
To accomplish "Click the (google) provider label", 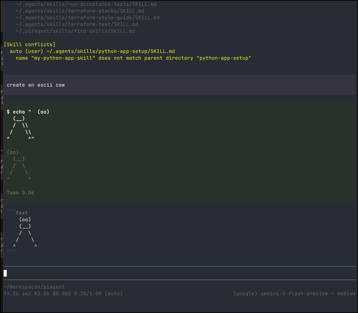I will (245, 294).
